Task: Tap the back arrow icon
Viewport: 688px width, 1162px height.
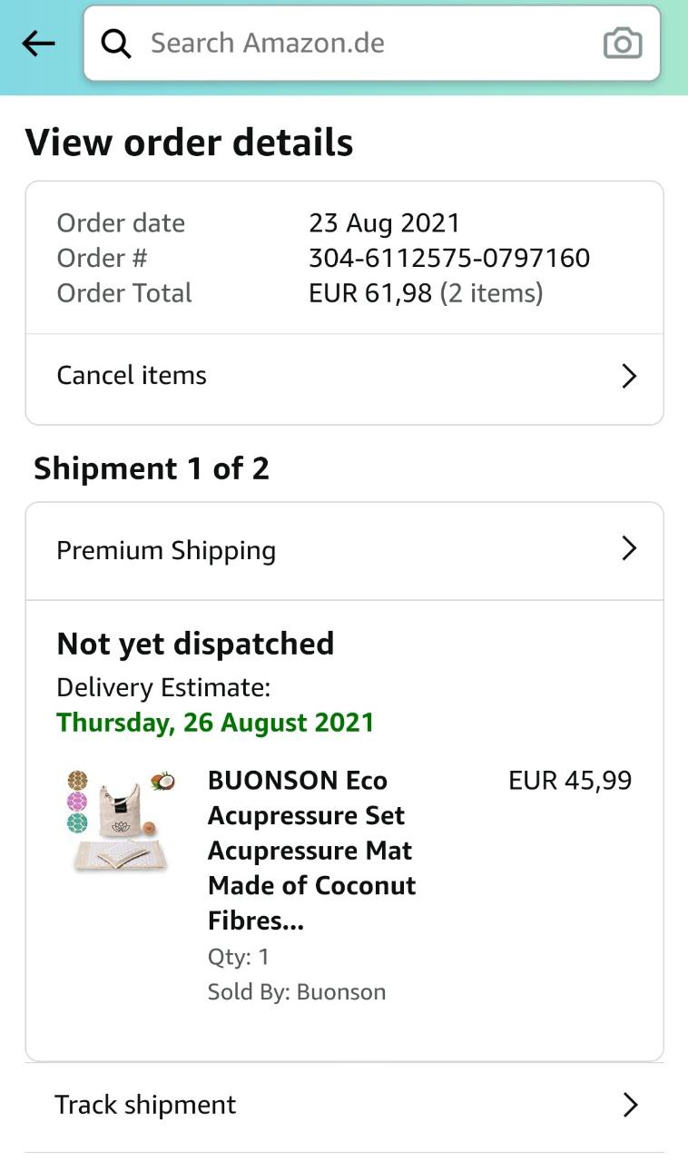Action: (x=38, y=44)
